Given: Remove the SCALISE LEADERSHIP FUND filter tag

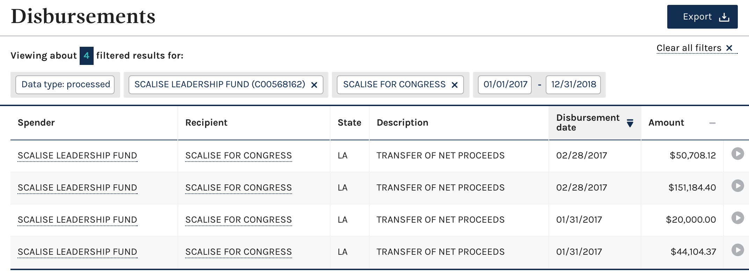Looking at the screenshot, I should (x=314, y=85).
